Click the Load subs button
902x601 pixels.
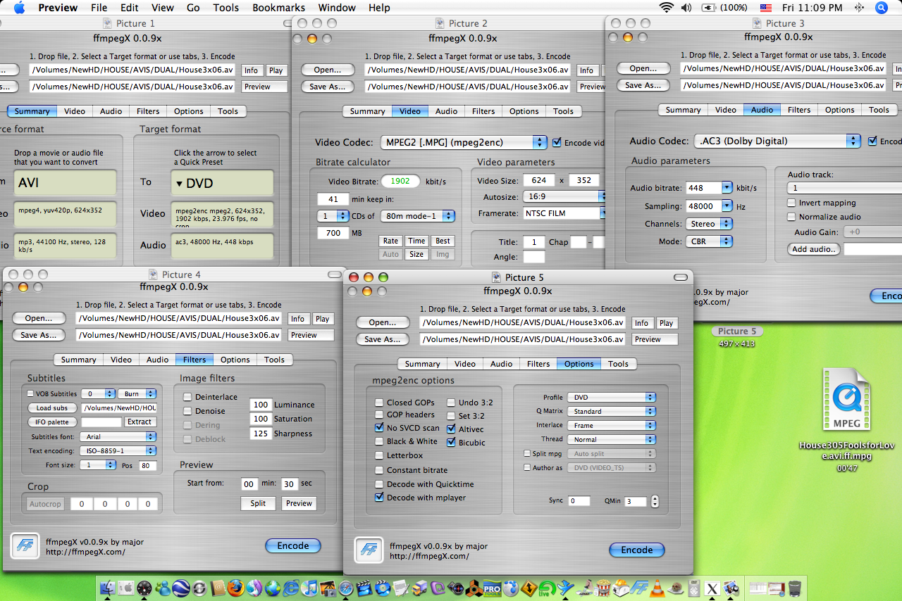tap(52, 408)
